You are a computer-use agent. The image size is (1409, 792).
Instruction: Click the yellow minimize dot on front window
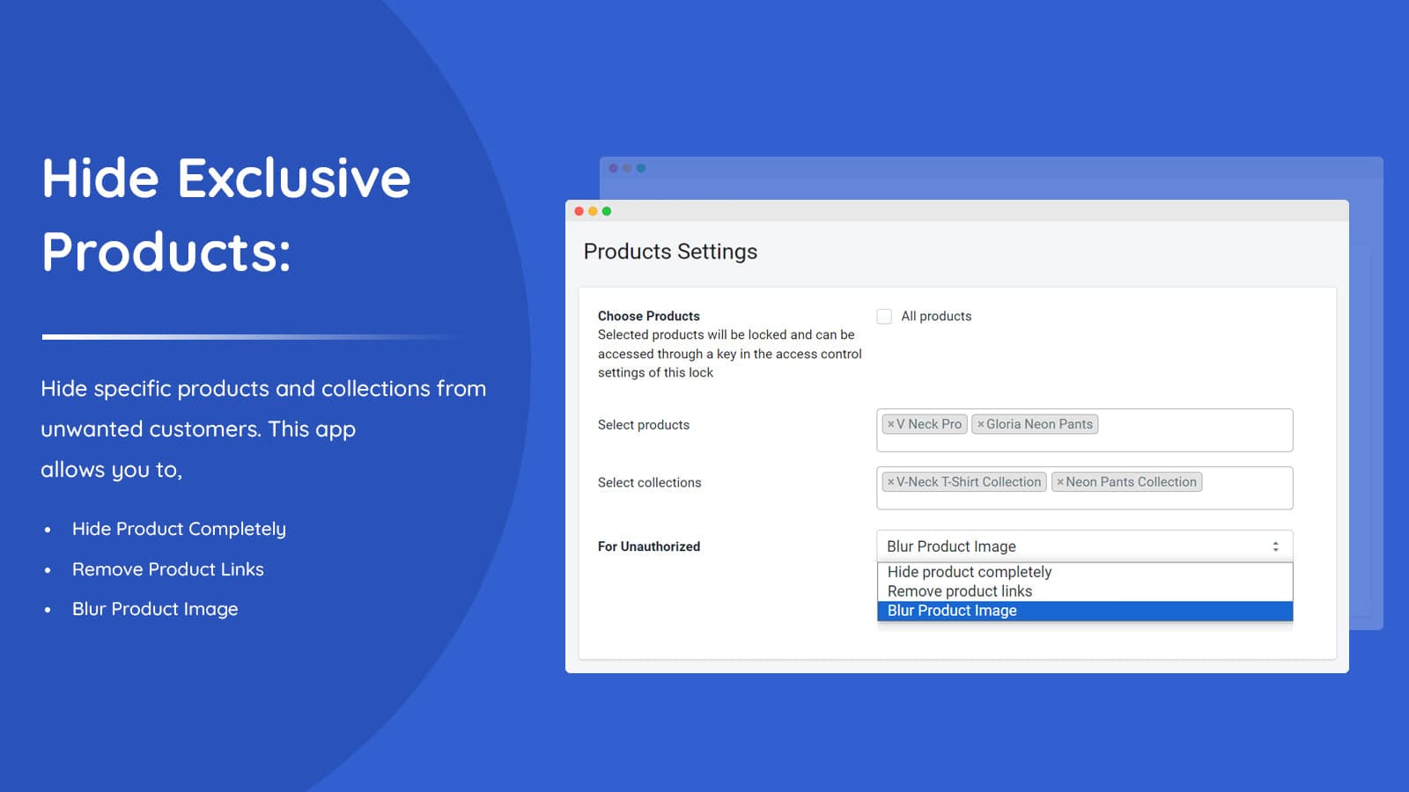tap(593, 211)
